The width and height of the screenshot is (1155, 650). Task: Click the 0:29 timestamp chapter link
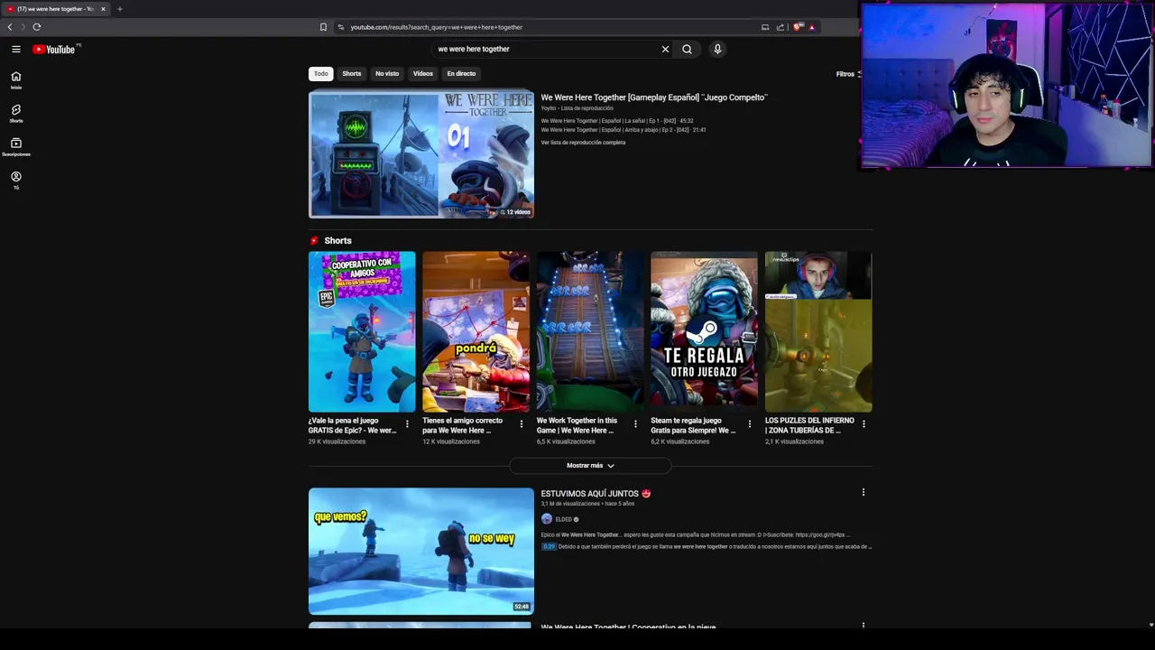(549, 546)
